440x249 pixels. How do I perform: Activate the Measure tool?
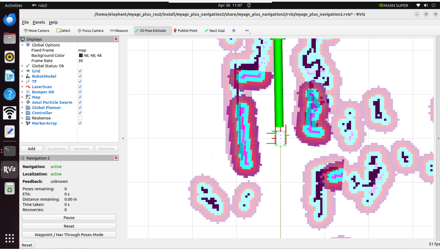119,31
